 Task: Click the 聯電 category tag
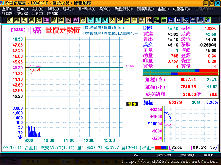[x=108, y=28]
